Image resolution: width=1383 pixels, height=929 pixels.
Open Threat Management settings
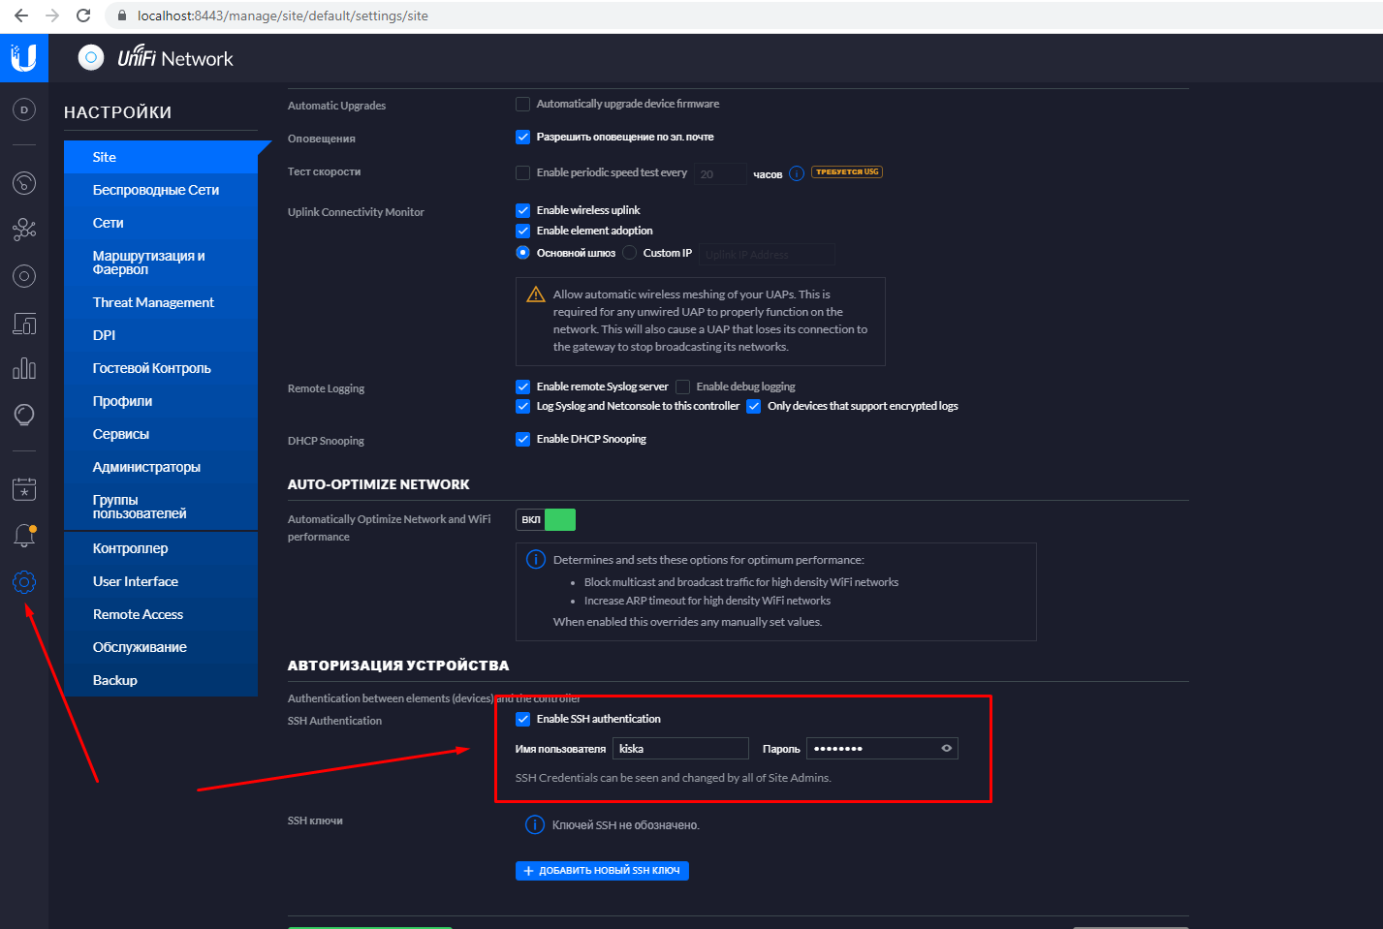coord(161,302)
